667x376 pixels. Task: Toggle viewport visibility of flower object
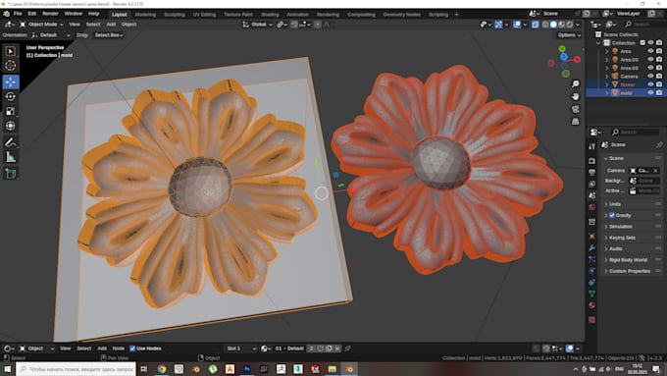(650, 84)
